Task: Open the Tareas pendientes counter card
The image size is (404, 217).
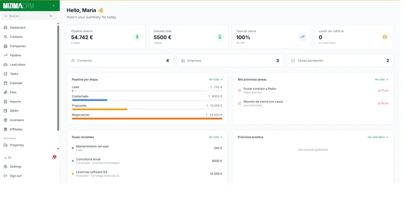Action: (340, 61)
